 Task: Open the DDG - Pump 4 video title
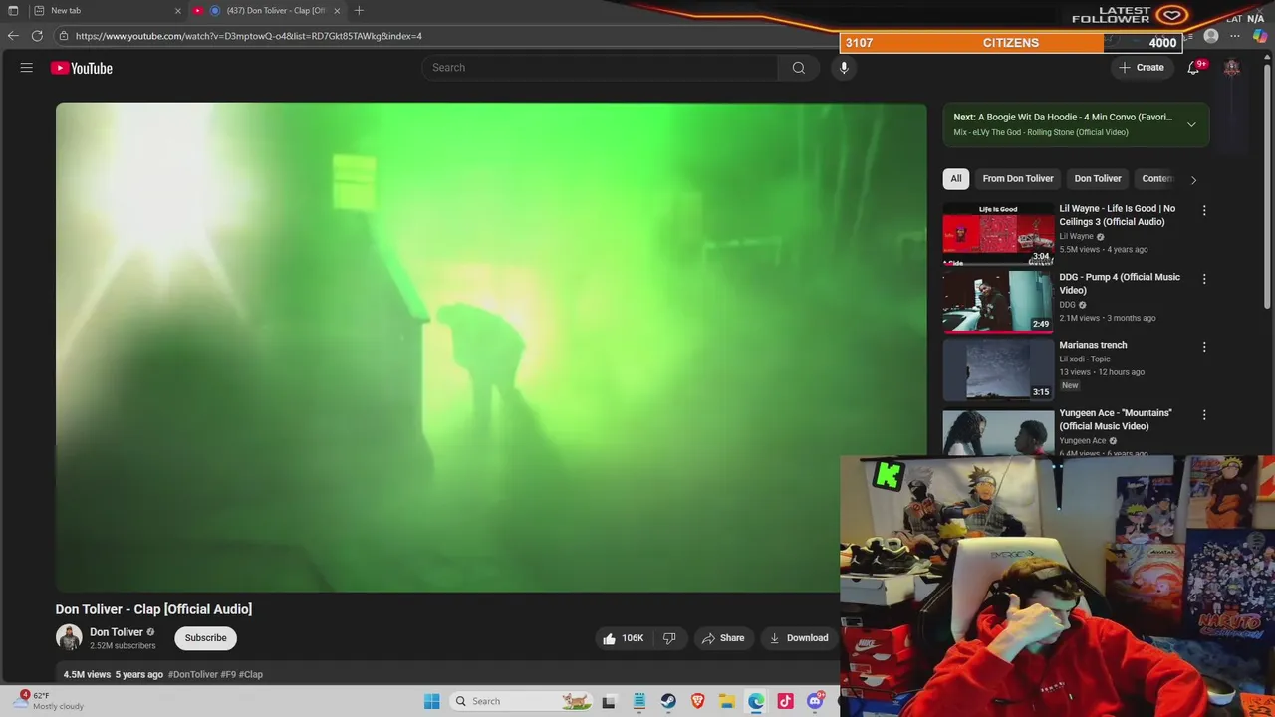pyautogui.click(x=1120, y=284)
